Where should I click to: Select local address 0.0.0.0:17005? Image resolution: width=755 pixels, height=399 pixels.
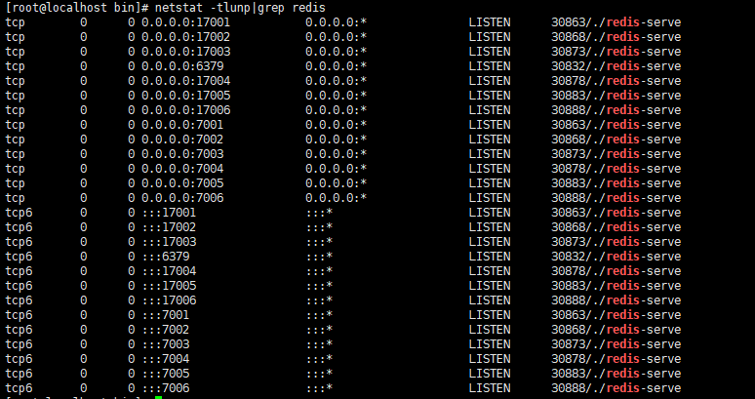186,96
